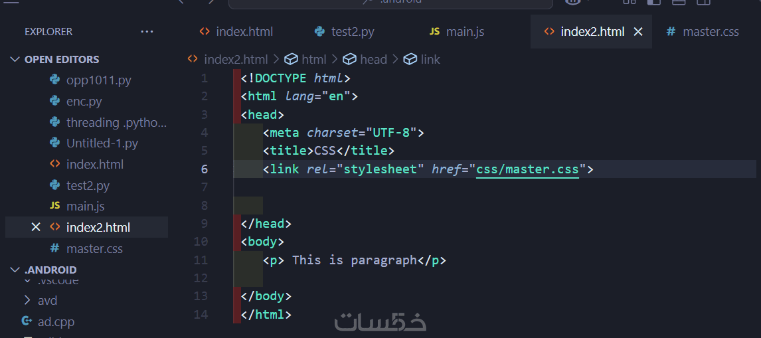Screen dimensions: 761x338
Task: Open Untitled-1.py from Open Editors
Action: [x=102, y=143]
